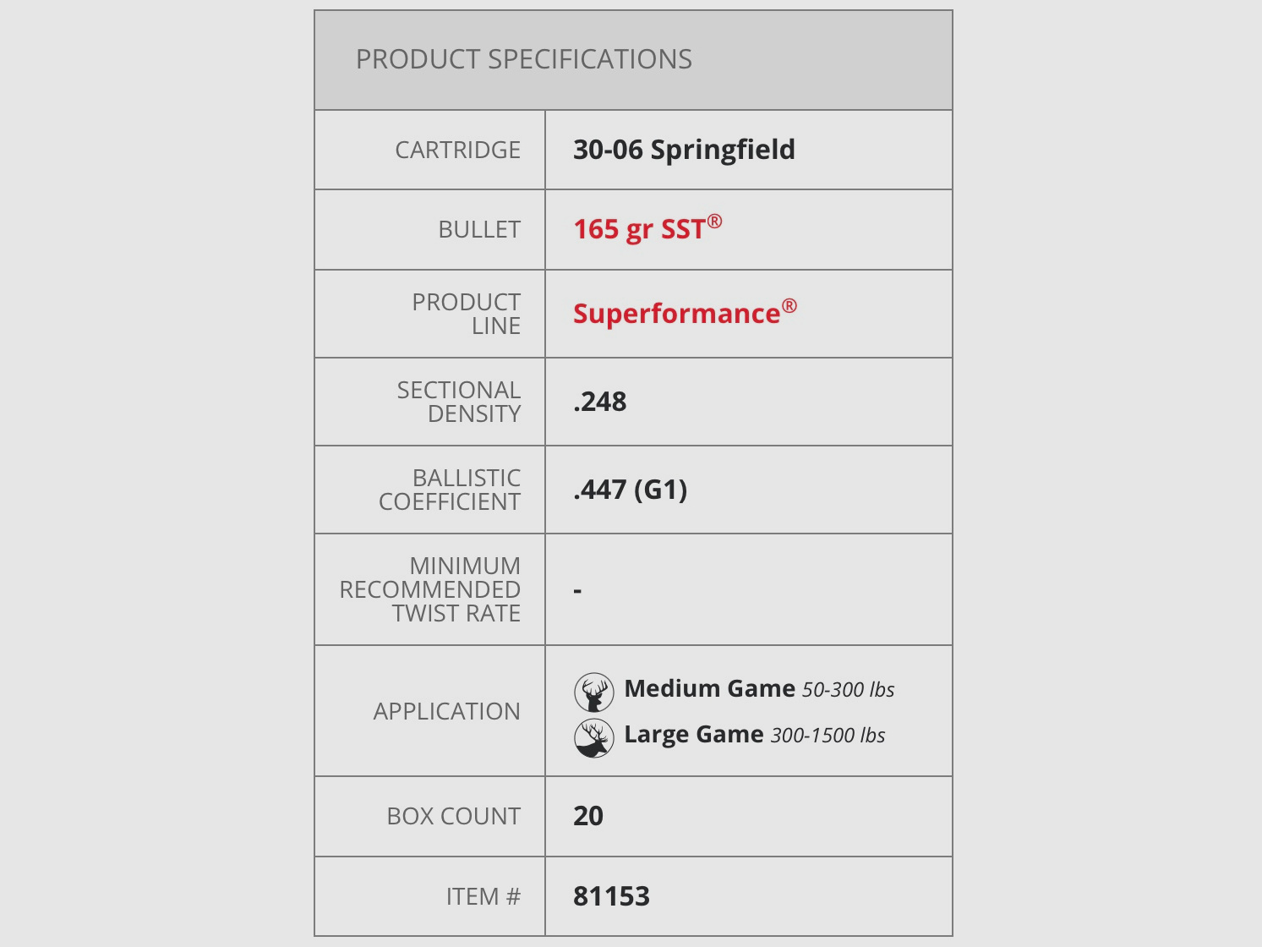Click the ballistic coefficient .447 (G1) value
Screen dimensions: 1262x947
point(630,490)
